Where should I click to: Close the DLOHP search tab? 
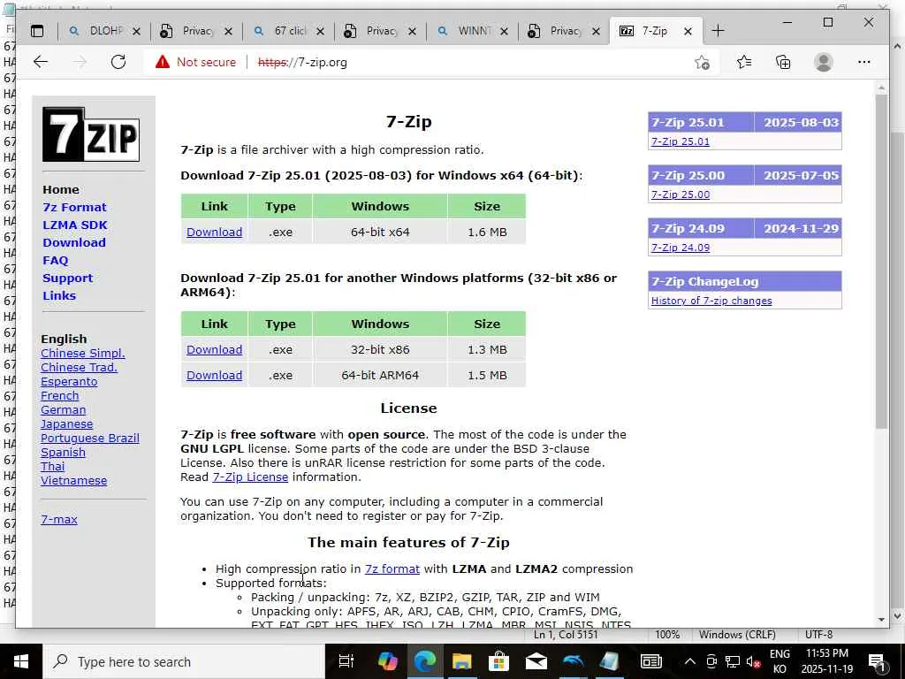(x=136, y=31)
